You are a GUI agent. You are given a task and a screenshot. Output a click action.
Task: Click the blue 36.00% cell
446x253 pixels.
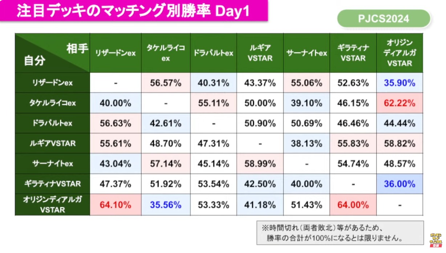(x=400, y=184)
